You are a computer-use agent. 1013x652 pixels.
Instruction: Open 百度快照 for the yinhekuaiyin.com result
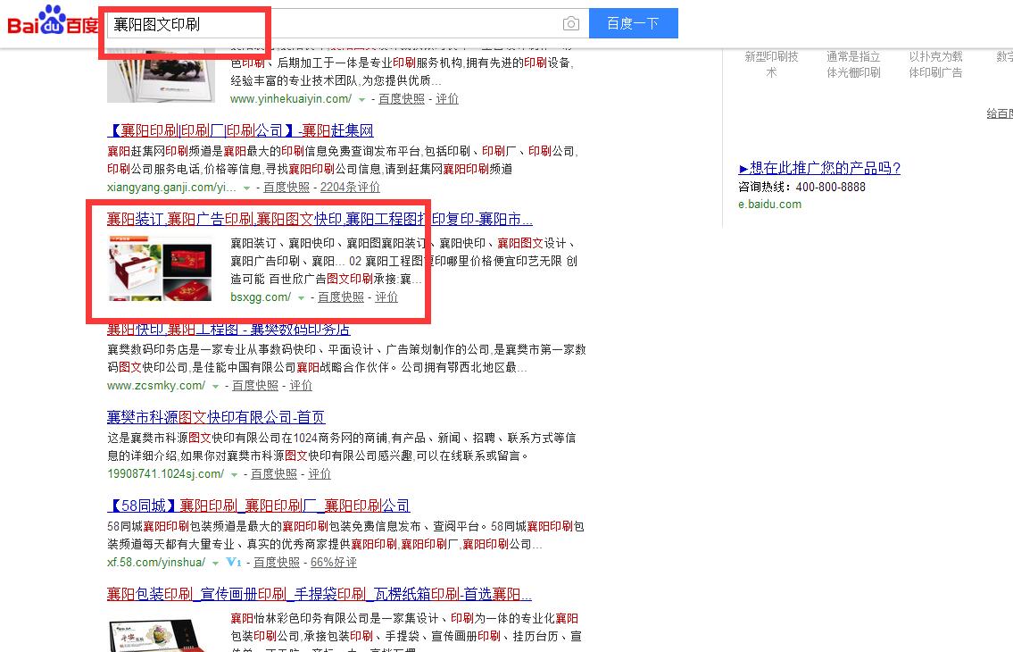pyautogui.click(x=402, y=99)
